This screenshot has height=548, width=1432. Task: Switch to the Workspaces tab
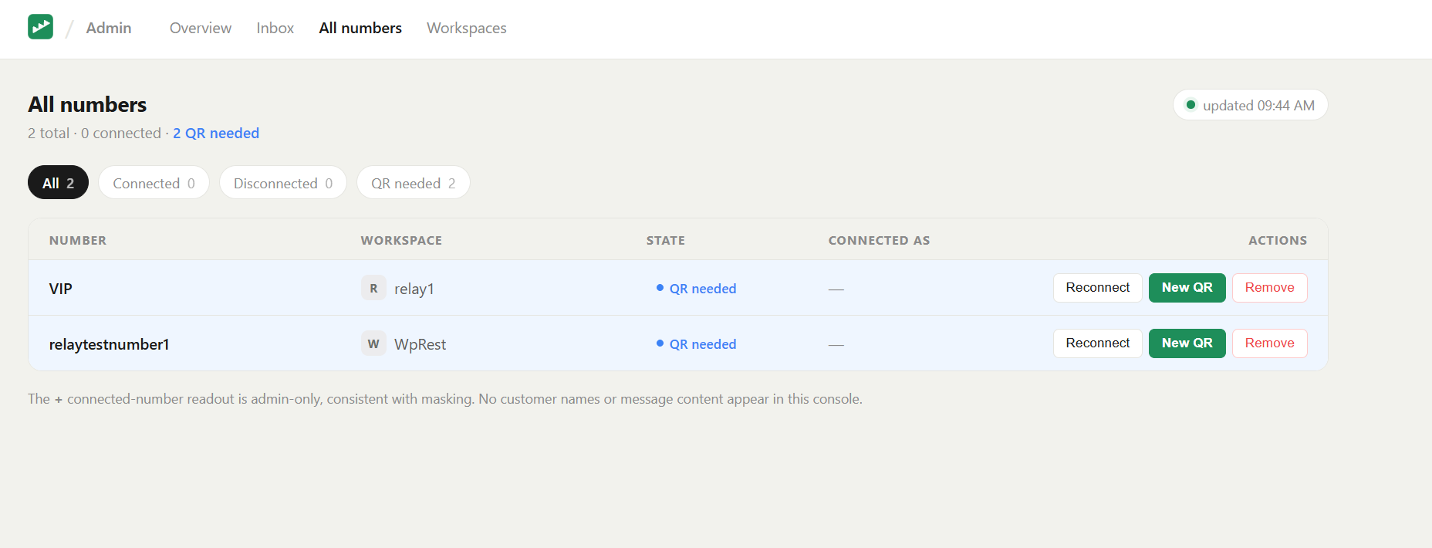467,28
